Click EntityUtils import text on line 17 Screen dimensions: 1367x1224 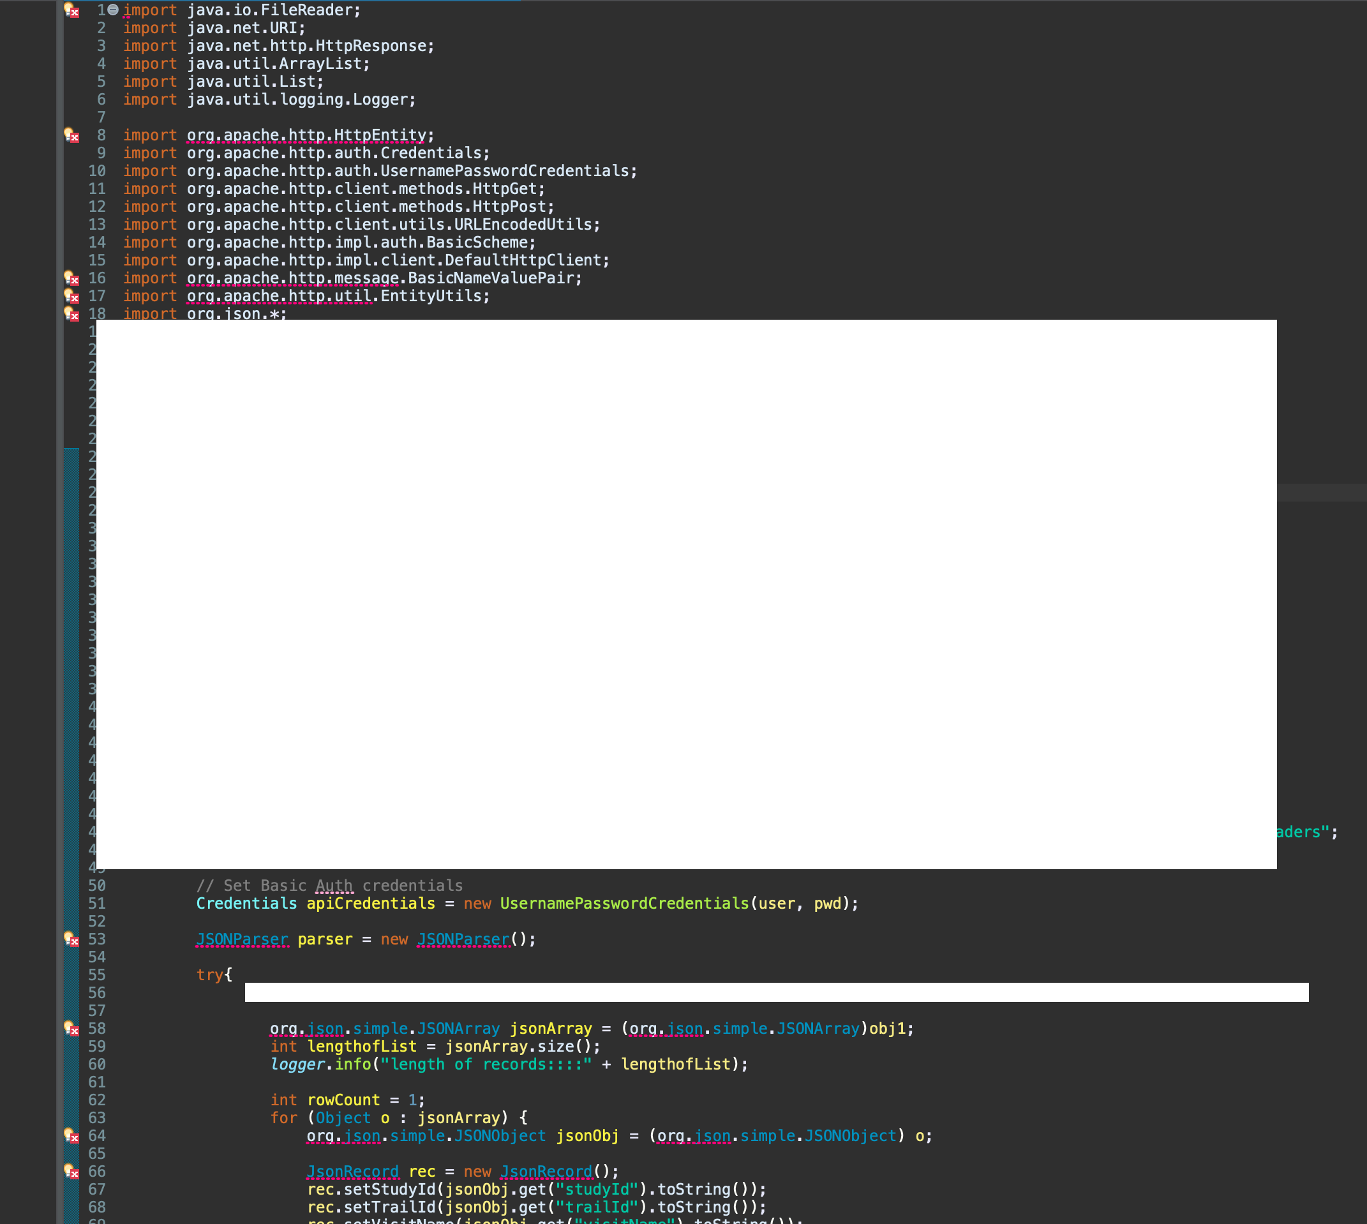tap(338, 296)
